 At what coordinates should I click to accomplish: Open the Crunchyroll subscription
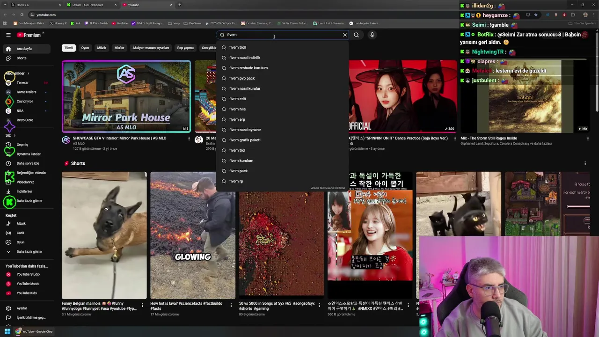tap(26, 102)
